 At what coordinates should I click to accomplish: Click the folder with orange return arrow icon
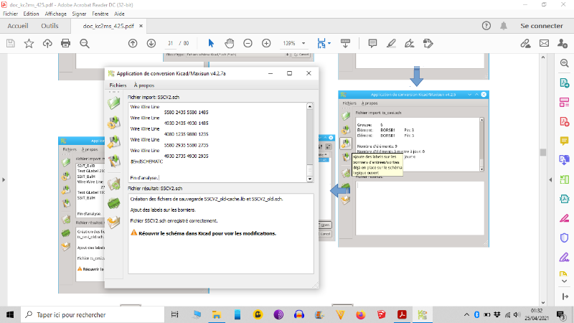click(x=114, y=222)
